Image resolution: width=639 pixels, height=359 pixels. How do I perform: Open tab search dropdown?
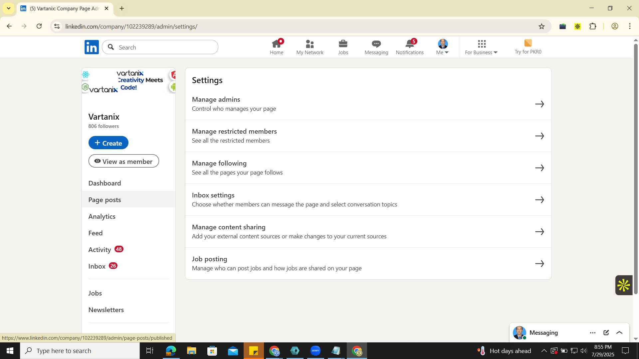coord(8,8)
